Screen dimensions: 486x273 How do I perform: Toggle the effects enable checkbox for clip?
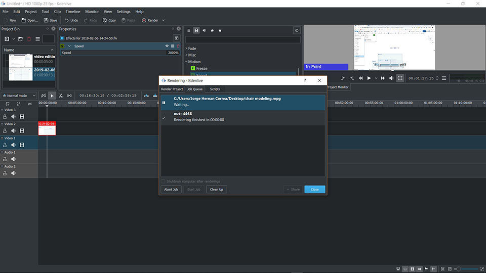(x=62, y=38)
